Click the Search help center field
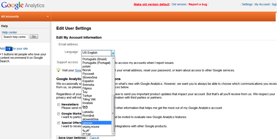277x139 pixels. [15, 37]
